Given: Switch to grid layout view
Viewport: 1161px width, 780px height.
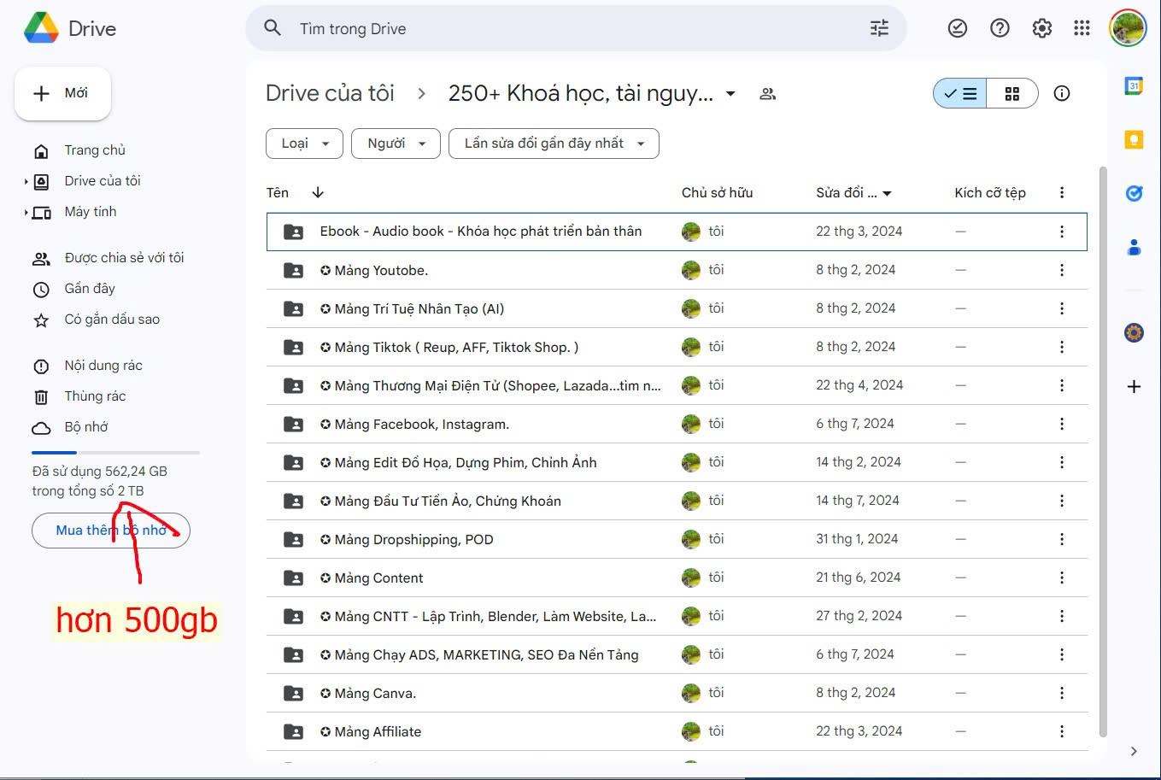Looking at the screenshot, I should [x=1012, y=93].
